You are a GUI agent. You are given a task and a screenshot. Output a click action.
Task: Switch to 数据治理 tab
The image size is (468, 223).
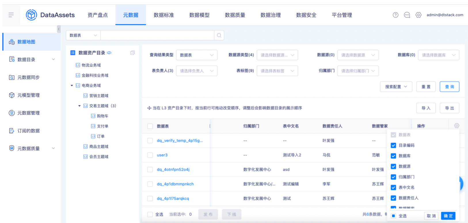[271, 15]
